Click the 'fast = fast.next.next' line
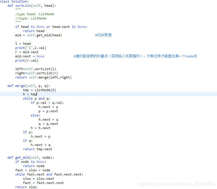This screenshot has width=217, height=189. pos(43,183)
